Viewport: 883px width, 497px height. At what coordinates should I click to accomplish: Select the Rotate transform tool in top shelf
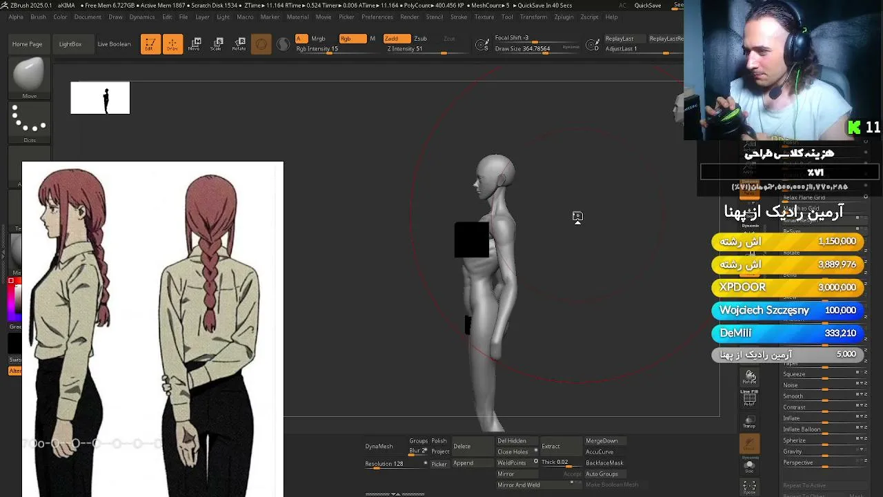point(239,44)
